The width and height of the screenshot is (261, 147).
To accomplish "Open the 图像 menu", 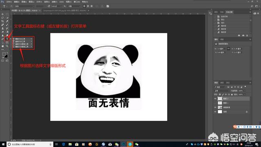I will pyautogui.click(x=24, y=2).
